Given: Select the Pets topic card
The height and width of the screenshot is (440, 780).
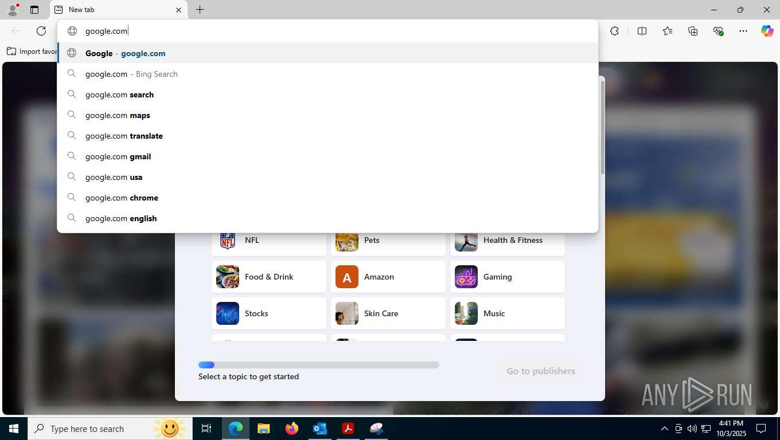Looking at the screenshot, I should click(x=388, y=243).
